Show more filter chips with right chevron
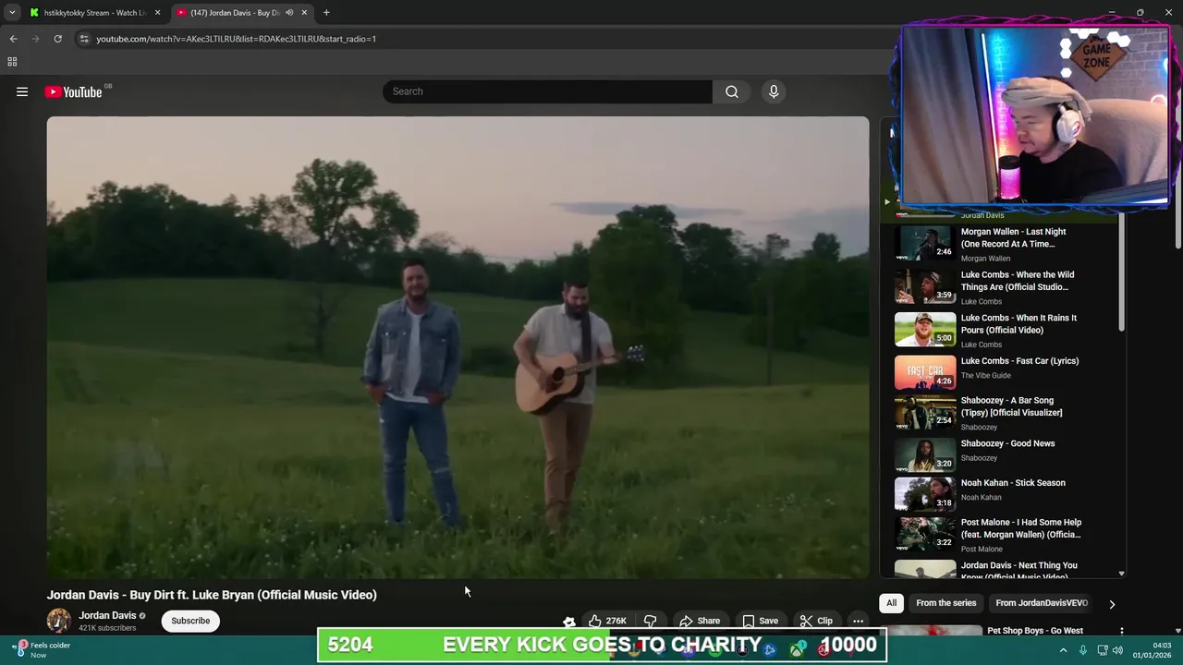Viewport: 1183px width, 665px height. click(x=1112, y=604)
